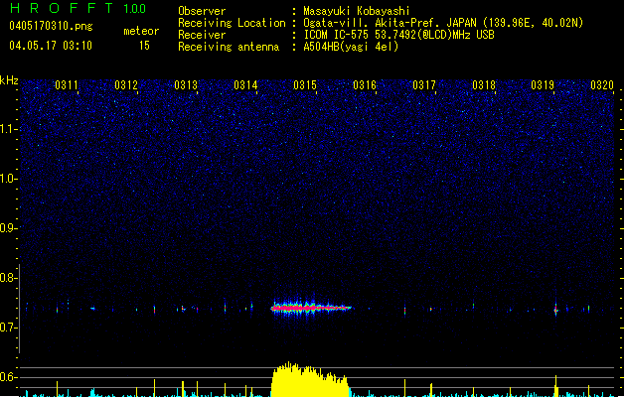Click the 0313 time marker
The height and width of the screenshot is (397, 625).
[186, 85]
